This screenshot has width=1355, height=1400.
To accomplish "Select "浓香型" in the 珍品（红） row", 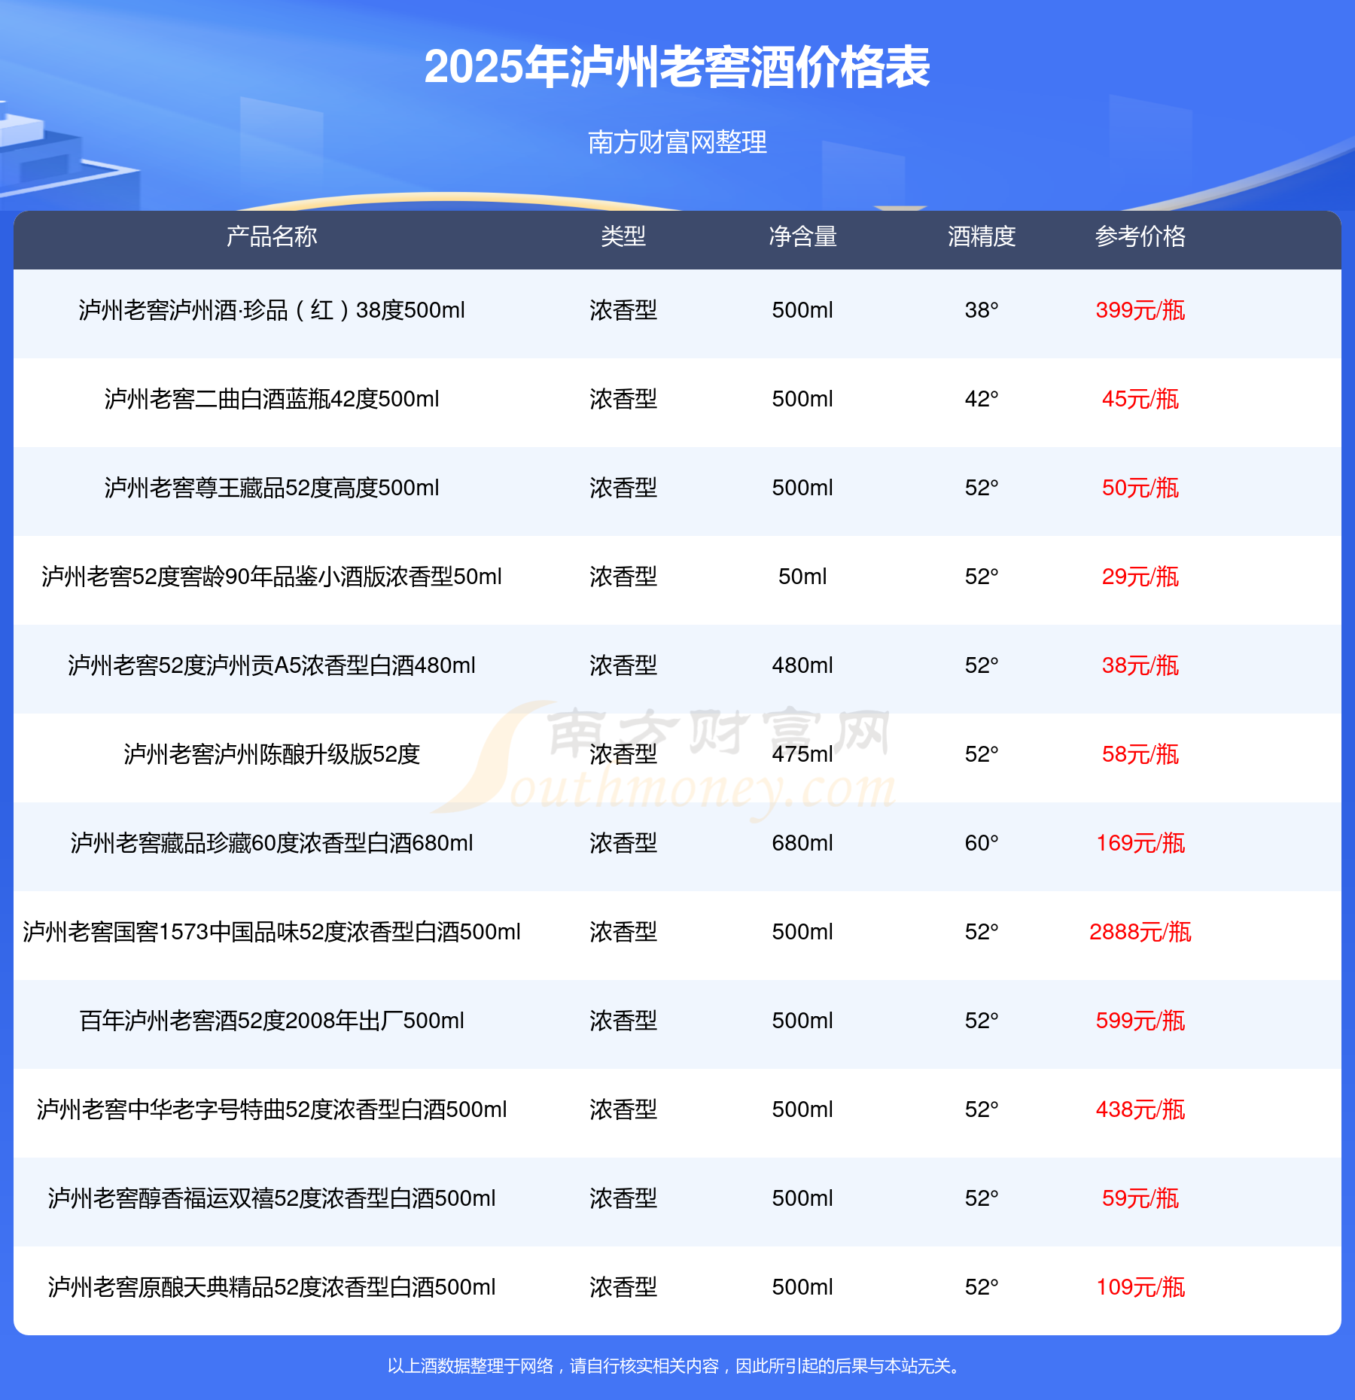I will click(623, 310).
